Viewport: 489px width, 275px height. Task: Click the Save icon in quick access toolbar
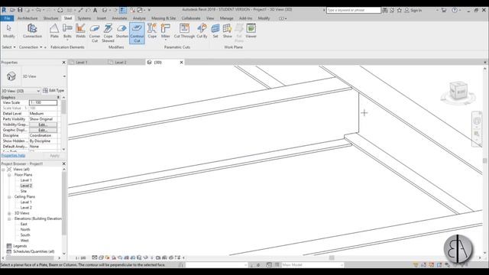coord(20,10)
